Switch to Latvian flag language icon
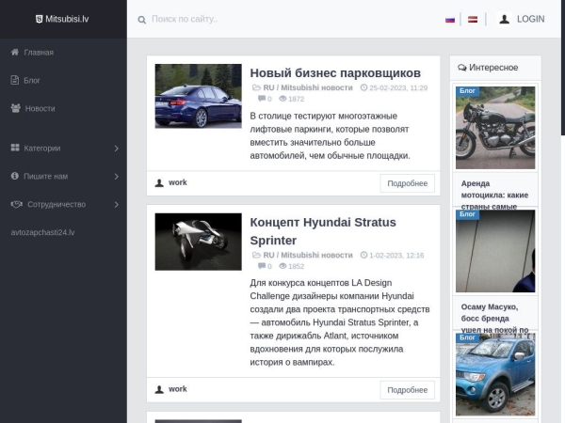 [473, 20]
